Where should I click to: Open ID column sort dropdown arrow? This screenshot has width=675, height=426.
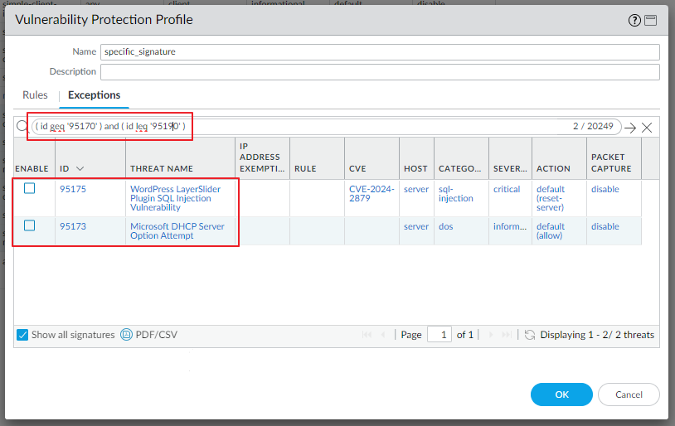click(80, 169)
